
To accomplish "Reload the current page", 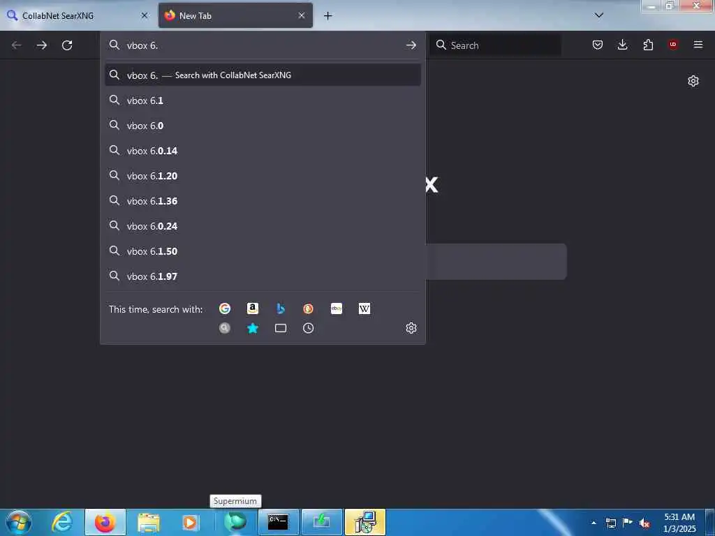I will click(67, 45).
